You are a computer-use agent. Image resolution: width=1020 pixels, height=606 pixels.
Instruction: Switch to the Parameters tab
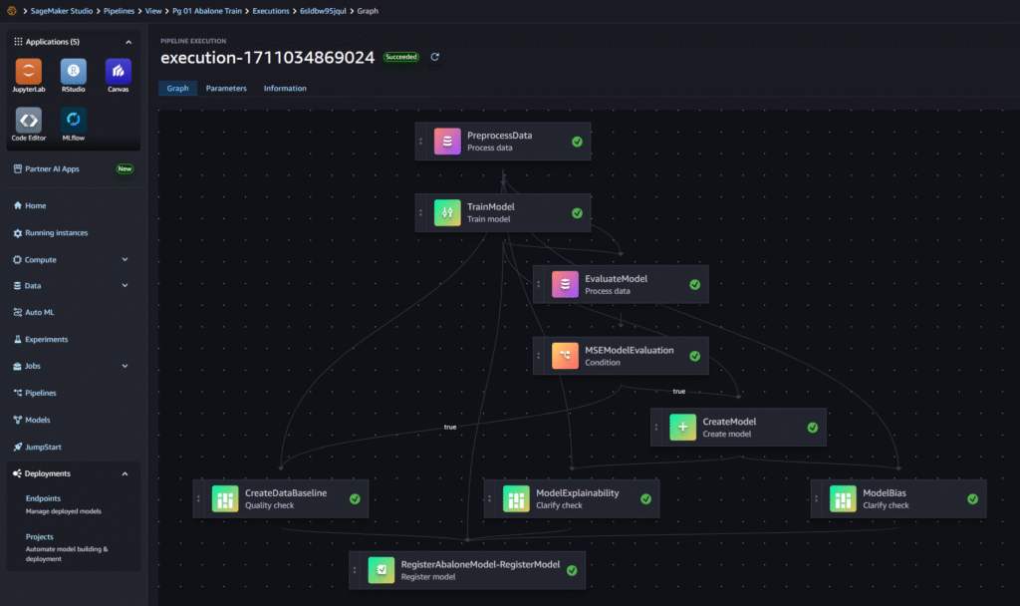click(x=226, y=89)
